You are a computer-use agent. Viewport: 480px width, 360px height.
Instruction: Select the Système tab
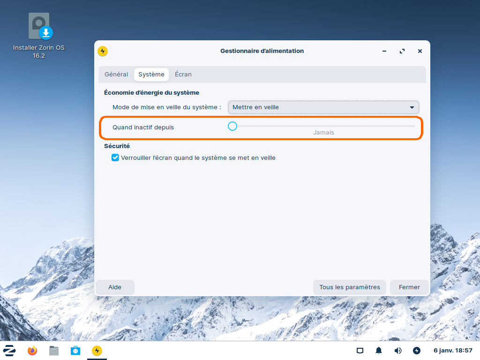point(151,75)
